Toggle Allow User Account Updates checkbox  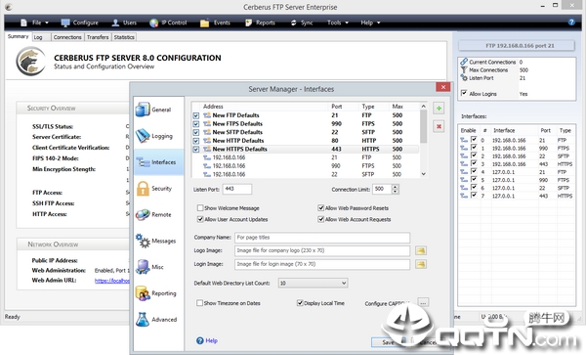(x=200, y=219)
